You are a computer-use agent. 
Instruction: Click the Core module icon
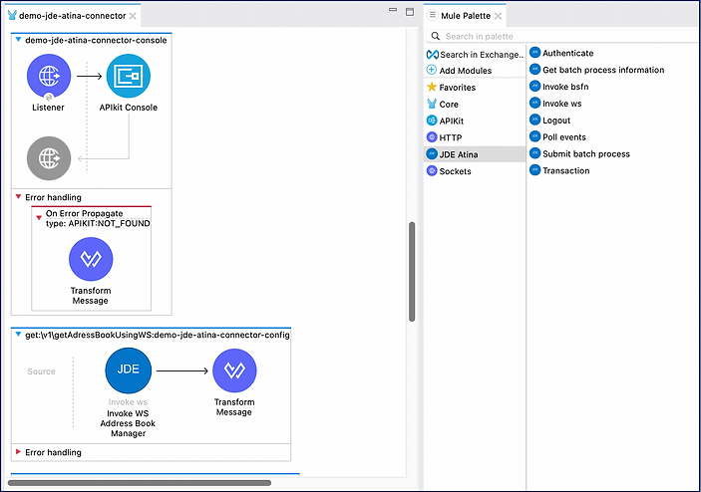tap(432, 104)
